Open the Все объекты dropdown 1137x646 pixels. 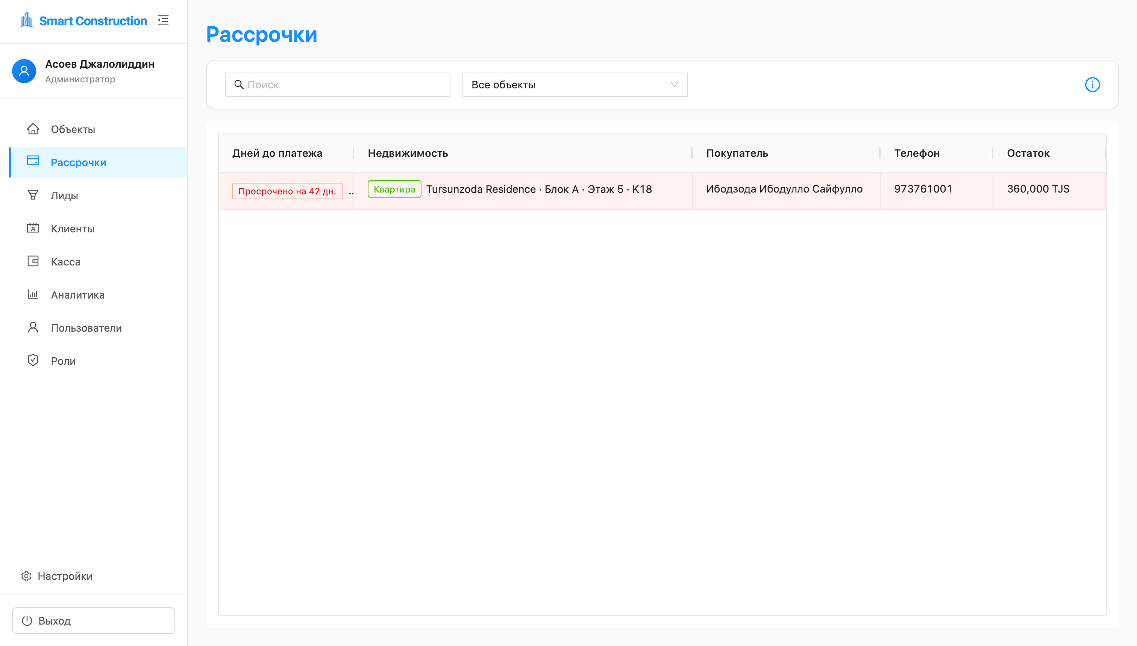pyautogui.click(x=575, y=84)
